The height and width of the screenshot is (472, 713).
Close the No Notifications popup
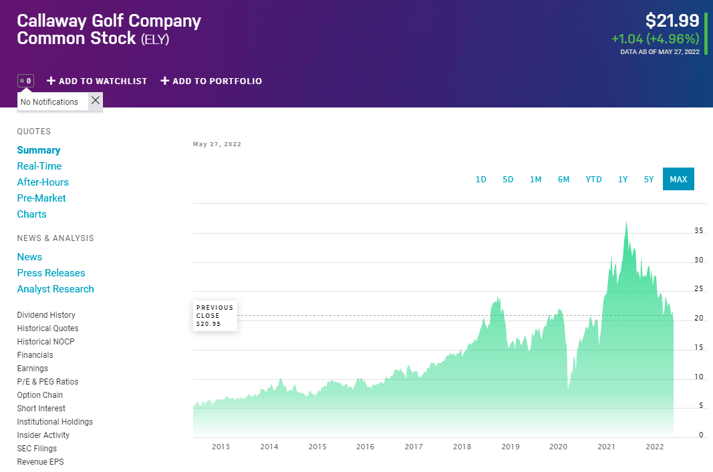[96, 100]
